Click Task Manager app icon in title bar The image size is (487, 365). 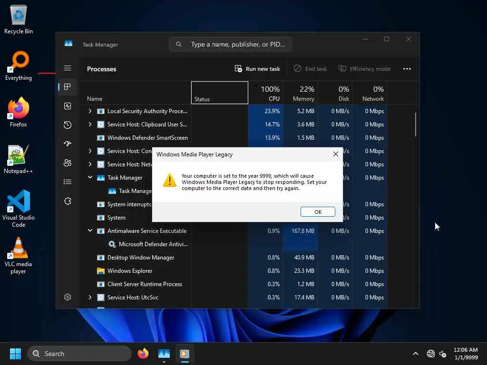click(68, 44)
